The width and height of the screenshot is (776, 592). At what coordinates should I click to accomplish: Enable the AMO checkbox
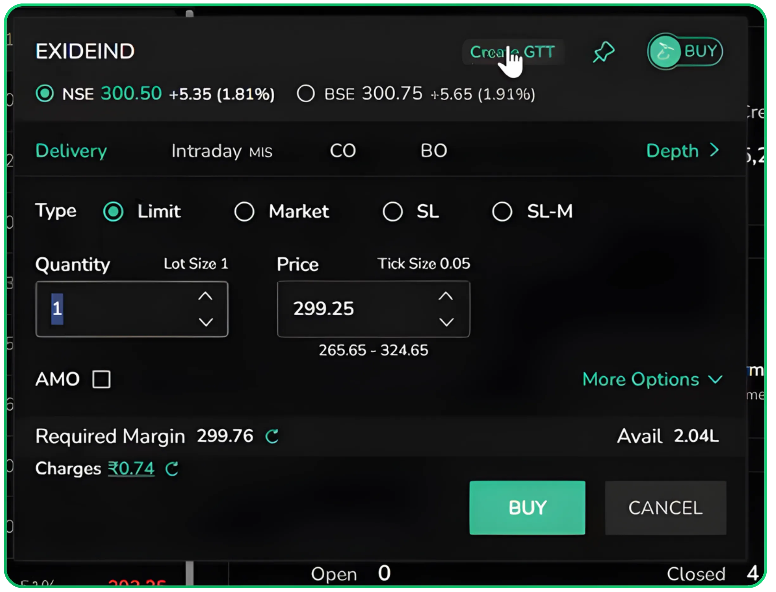pyautogui.click(x=102, y=379)
